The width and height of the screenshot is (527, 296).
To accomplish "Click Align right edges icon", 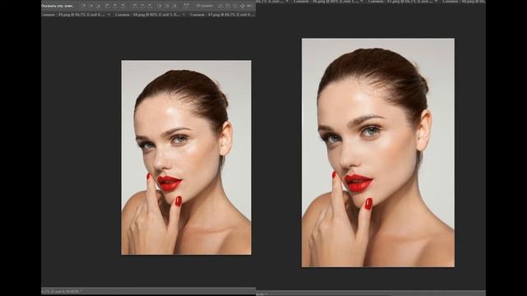I will tap(123, 6).
